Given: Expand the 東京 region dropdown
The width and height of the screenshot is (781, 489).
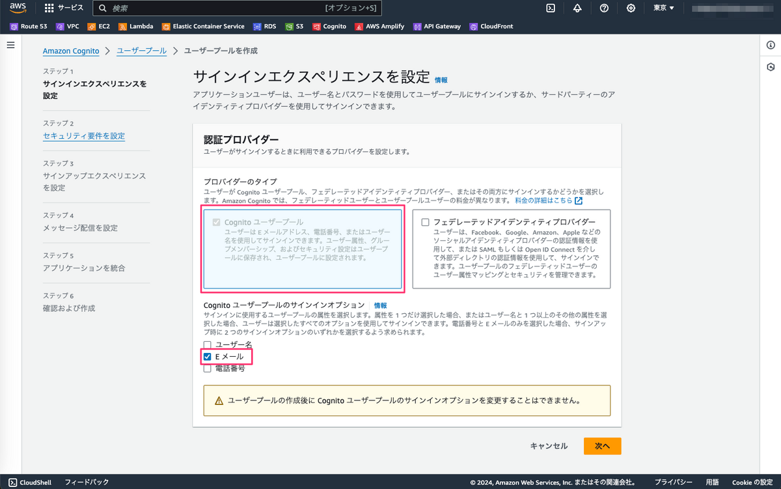Looking at the screenshot, I should coord(664,8).
